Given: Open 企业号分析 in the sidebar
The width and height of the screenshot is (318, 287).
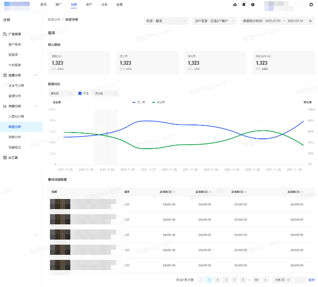Looking at the screenshot, I should [16, 86].
